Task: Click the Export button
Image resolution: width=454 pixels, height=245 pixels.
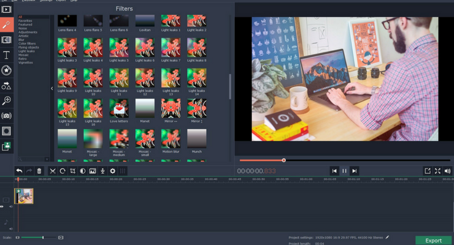Action: 433,240
